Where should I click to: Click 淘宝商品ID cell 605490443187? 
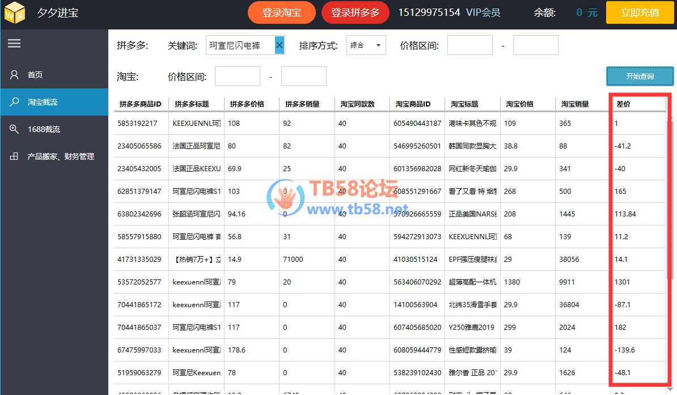[x=417, y=124]
